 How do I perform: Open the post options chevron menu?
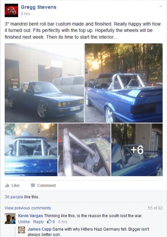[x=161, y=6]
